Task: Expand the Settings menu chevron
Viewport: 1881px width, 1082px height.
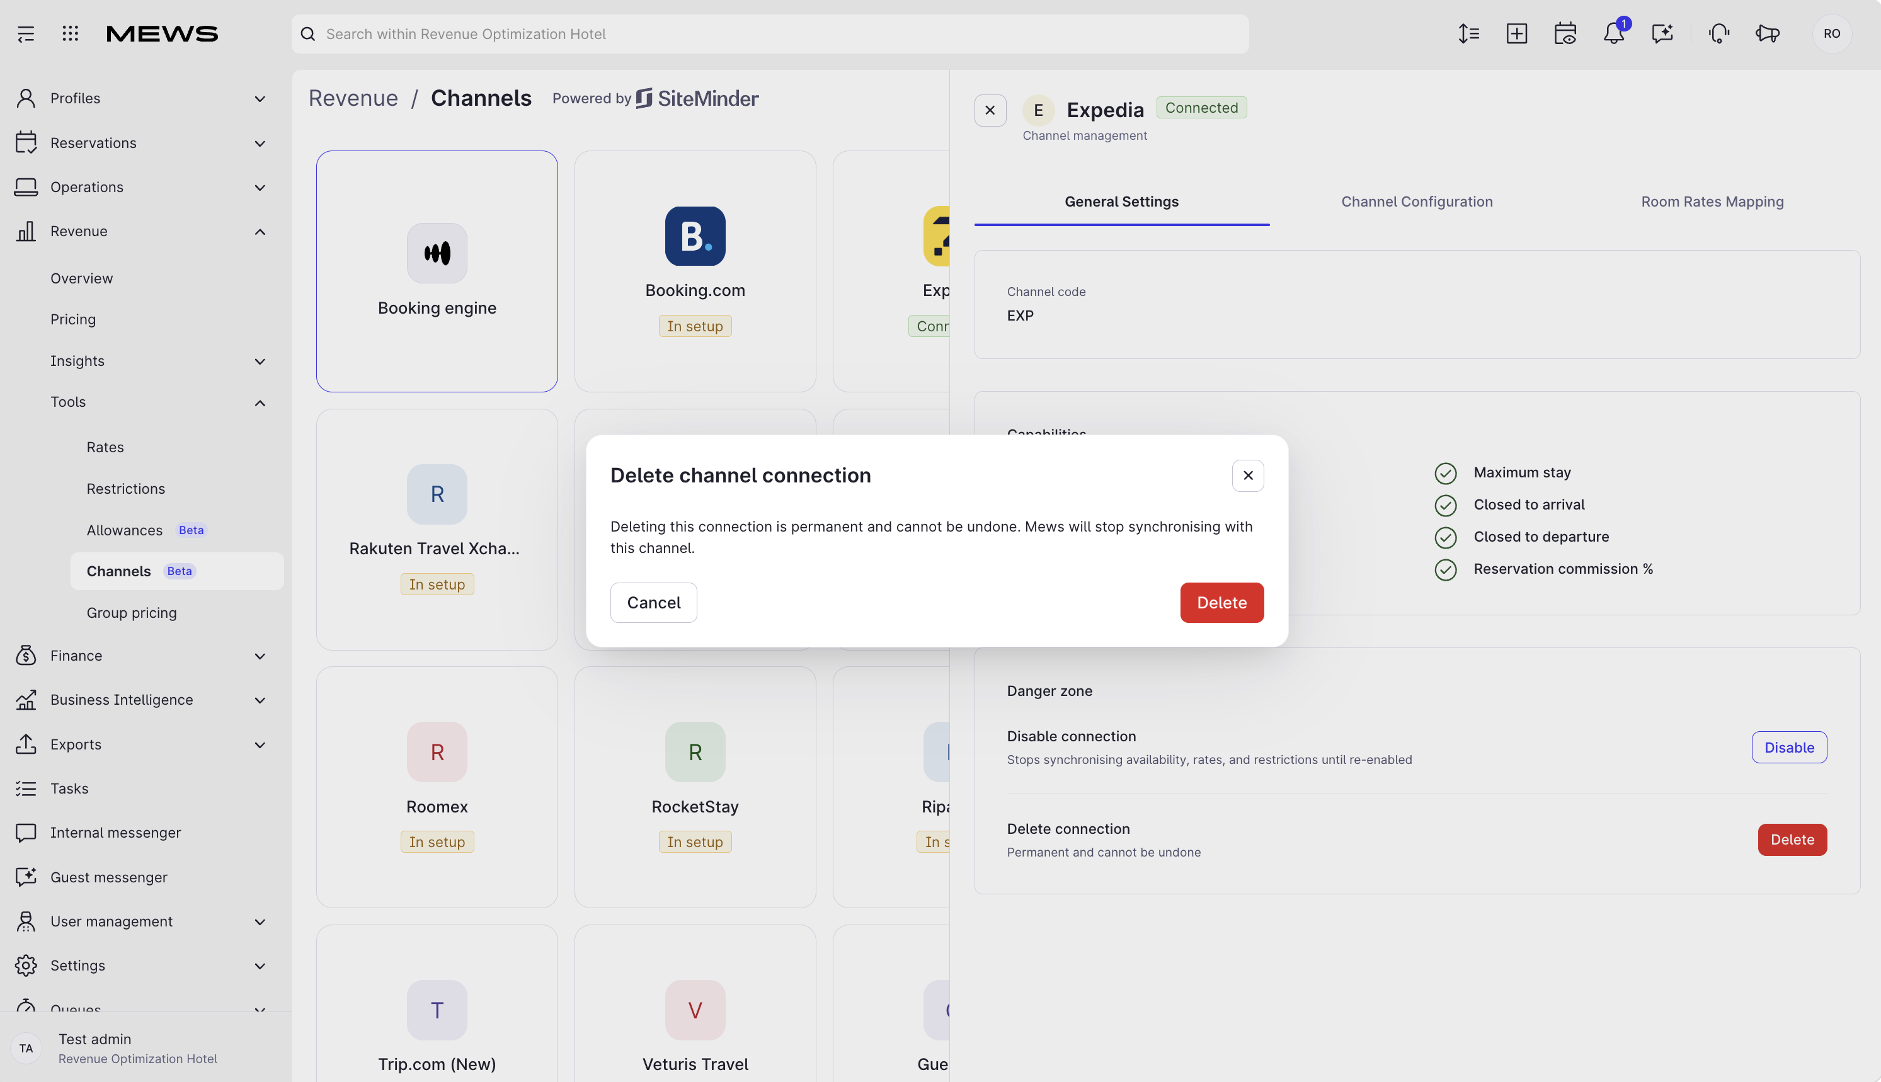Action: click(x=260, y=966)
